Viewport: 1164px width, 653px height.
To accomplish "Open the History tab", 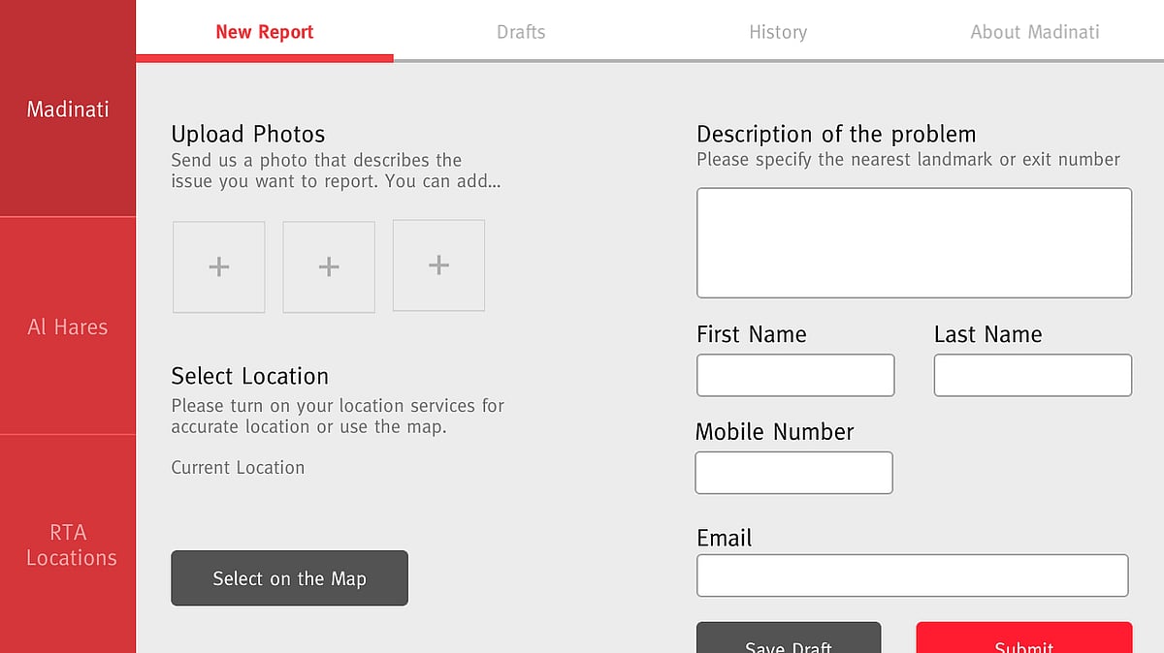I will [x=778, y=31].
